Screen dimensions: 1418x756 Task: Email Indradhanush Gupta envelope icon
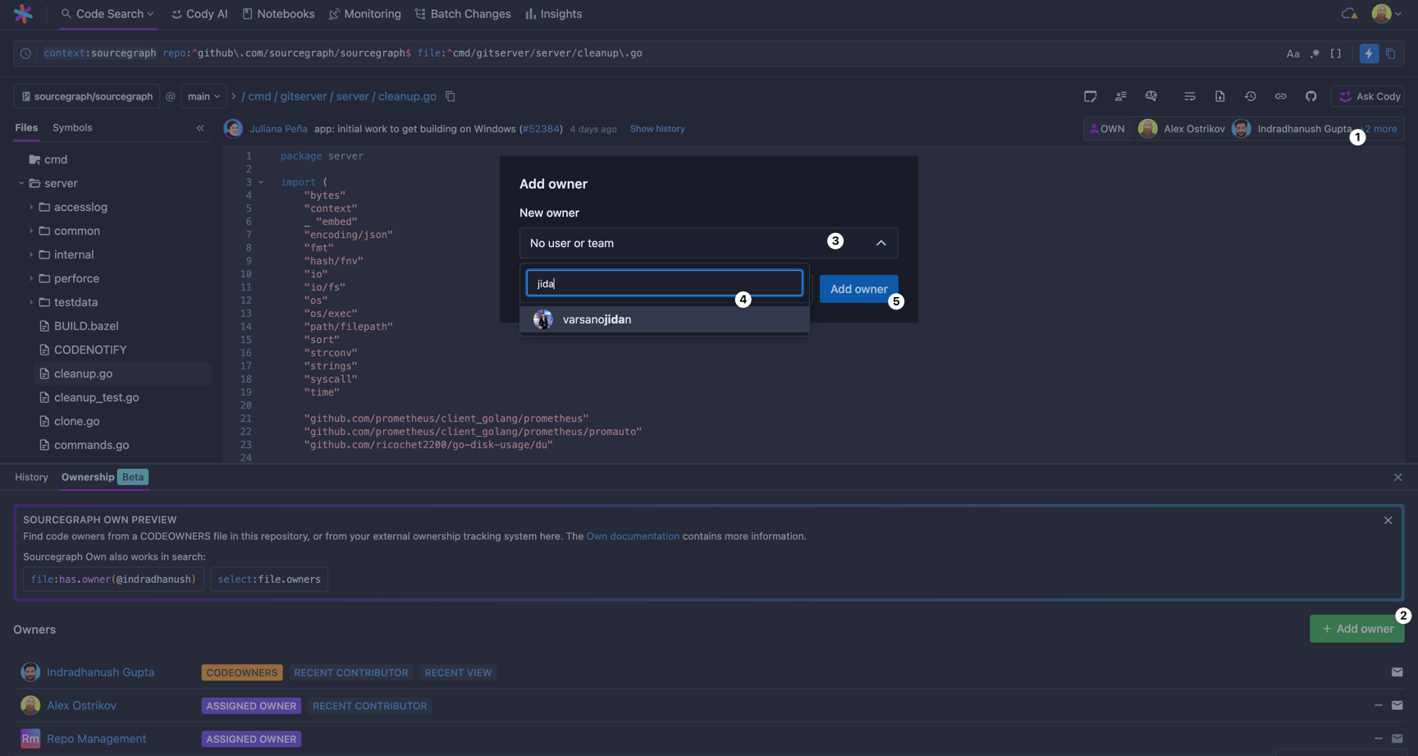(x=1397, y=672)
